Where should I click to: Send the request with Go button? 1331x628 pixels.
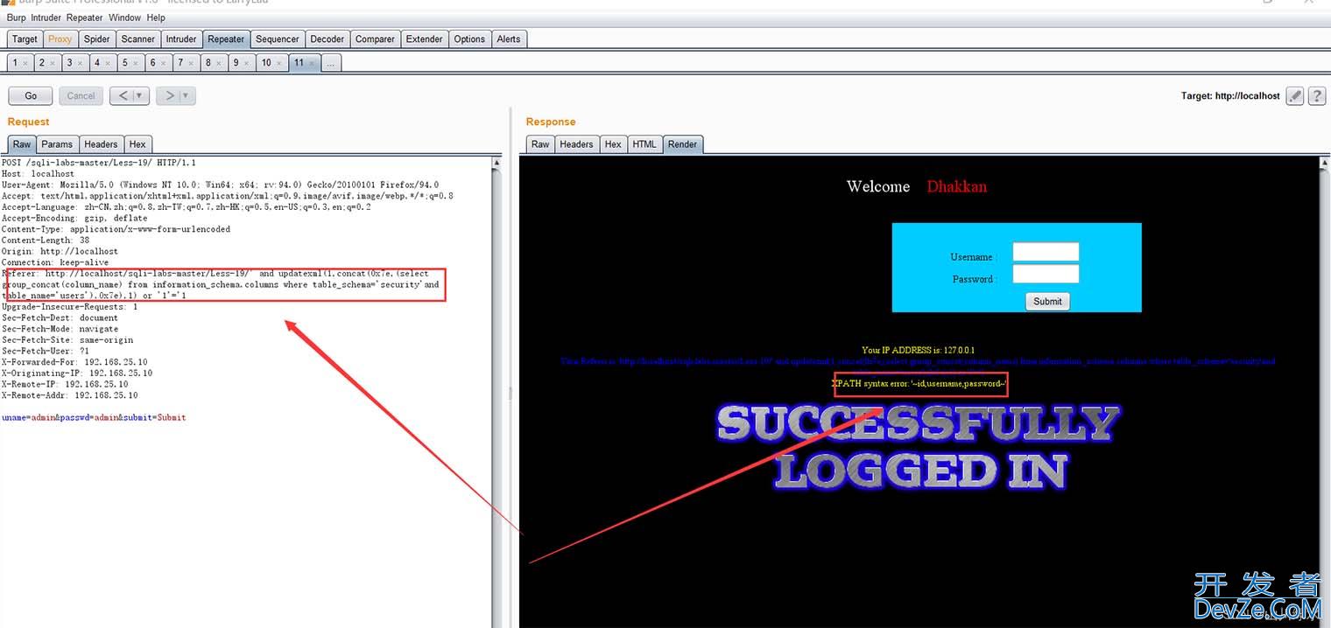coord(31,95)
